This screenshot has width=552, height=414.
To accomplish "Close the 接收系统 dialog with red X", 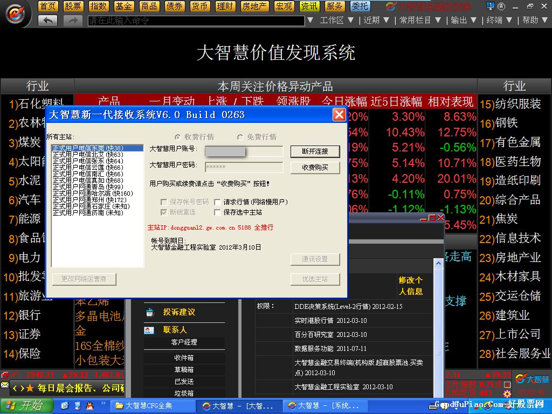I will [339, 115].
